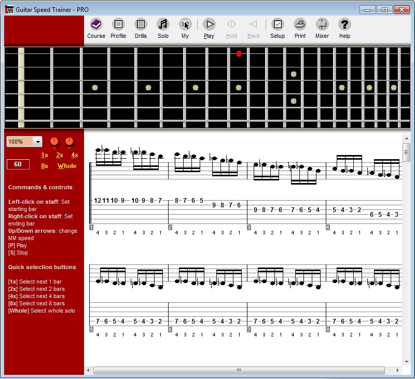Open the Help question mark icon

[344, 24]
